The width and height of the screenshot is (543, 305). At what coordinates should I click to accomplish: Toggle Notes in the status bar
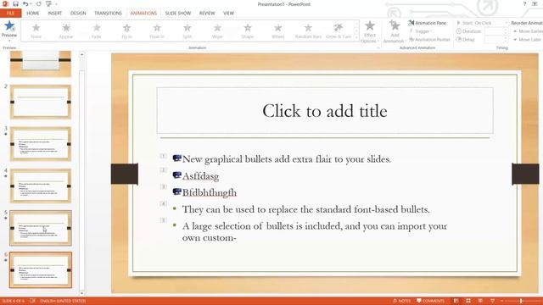point(401,301)
